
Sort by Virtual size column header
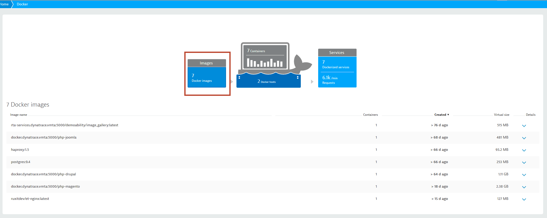click(501, 115)
